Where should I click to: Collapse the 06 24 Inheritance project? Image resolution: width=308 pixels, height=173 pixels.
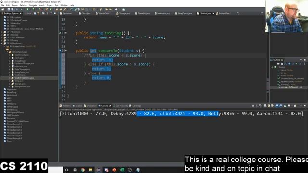pos(2,43)
